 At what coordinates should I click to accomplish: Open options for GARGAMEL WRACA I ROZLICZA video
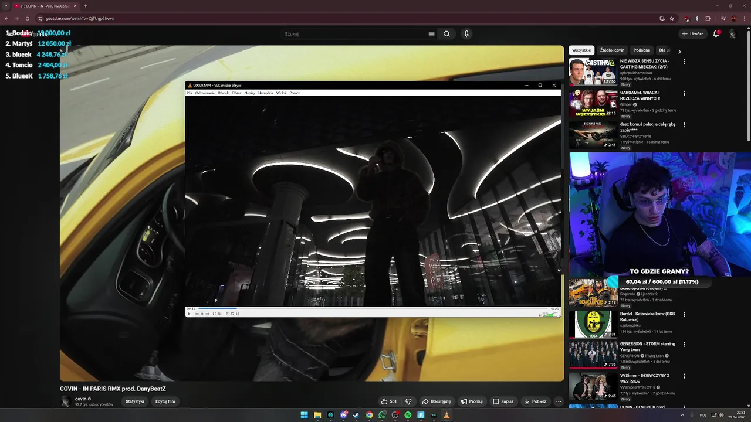[684, 93]
